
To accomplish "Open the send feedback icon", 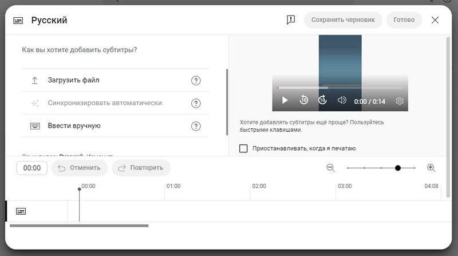I will pyautogui.click(x=291, y=20).
